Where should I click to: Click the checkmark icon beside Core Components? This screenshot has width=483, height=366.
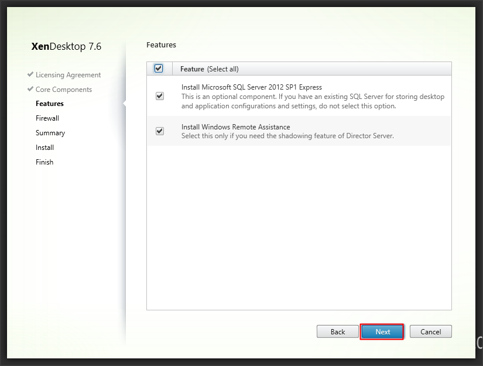click(x=30, y=90)
